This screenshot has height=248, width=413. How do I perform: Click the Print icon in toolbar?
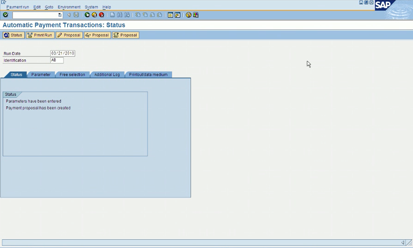click(x=112, y=15)
